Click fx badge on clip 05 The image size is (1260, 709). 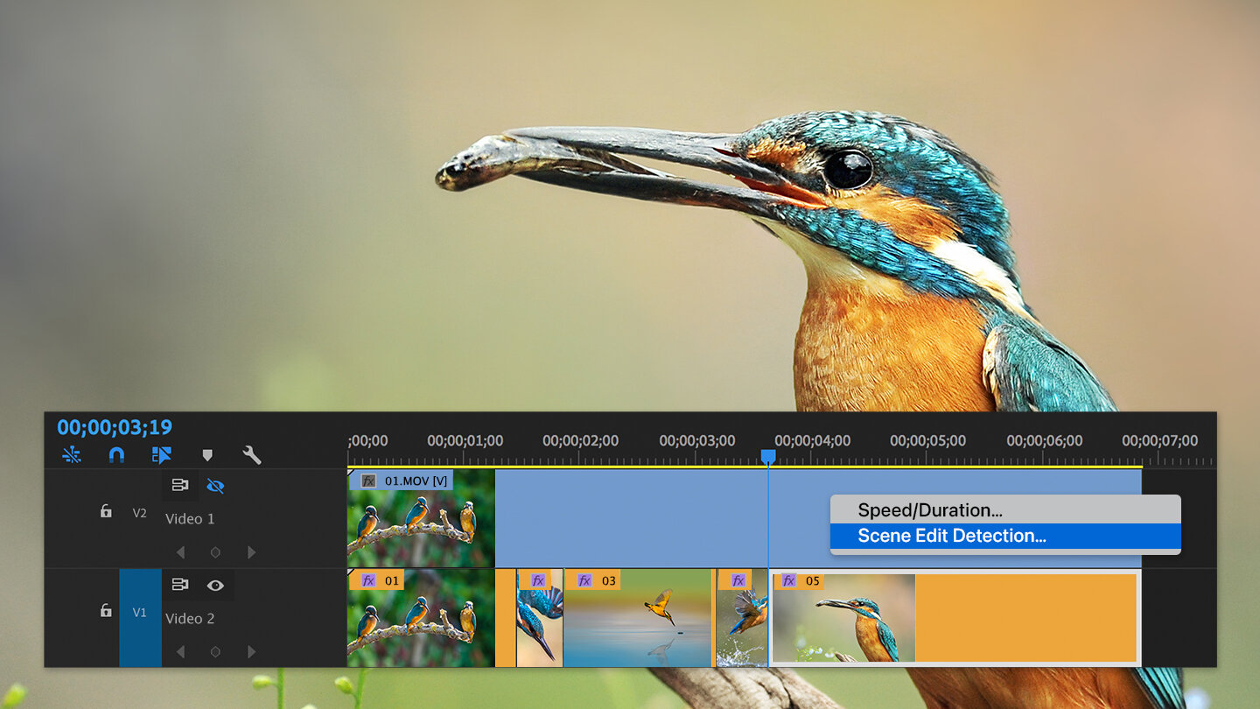pos(789,580)
